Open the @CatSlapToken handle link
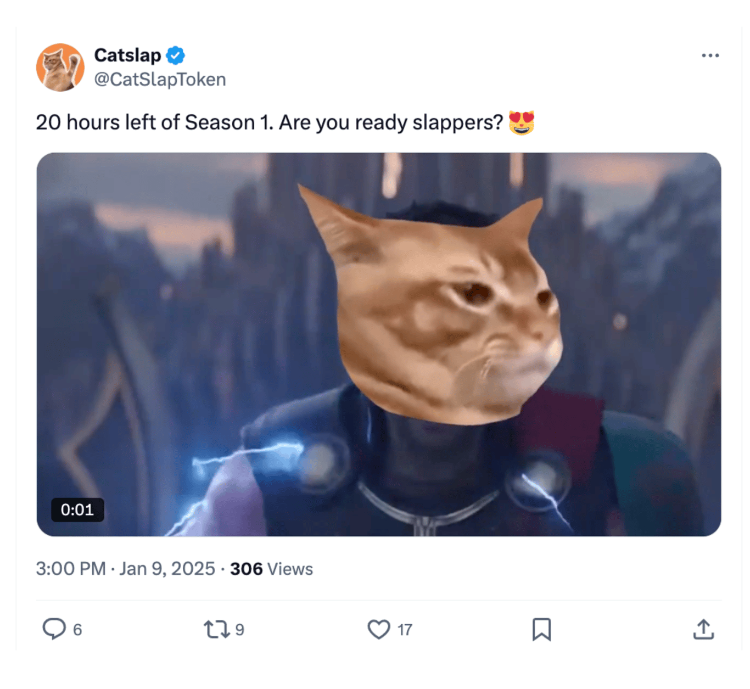 pyautogui.click(x=160, y=80)
